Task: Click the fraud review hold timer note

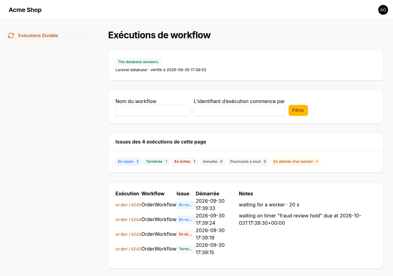Action: [300, 220]
